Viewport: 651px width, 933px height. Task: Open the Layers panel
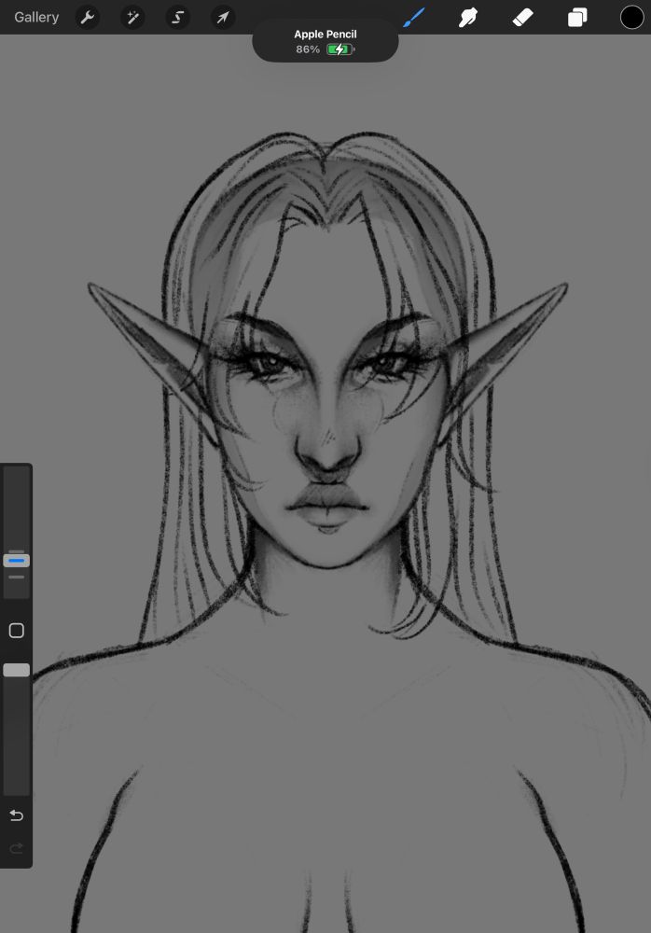577,17
